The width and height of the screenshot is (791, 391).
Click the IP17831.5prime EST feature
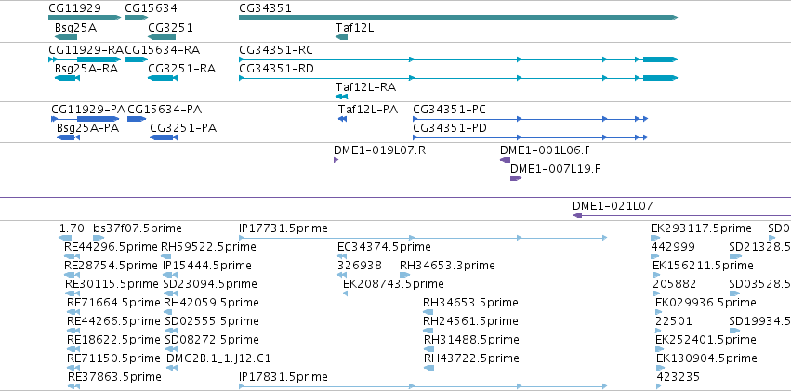click(423, 386)
